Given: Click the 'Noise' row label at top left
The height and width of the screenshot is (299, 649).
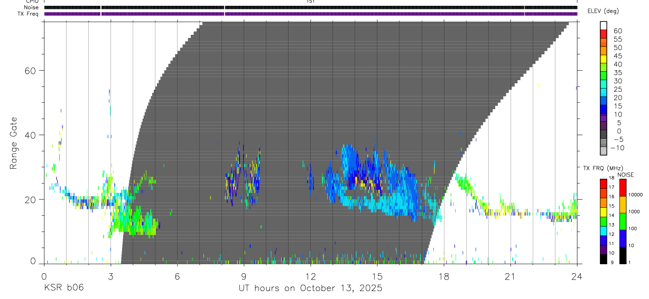Looking at the screenshot, I should pos(30,7).
